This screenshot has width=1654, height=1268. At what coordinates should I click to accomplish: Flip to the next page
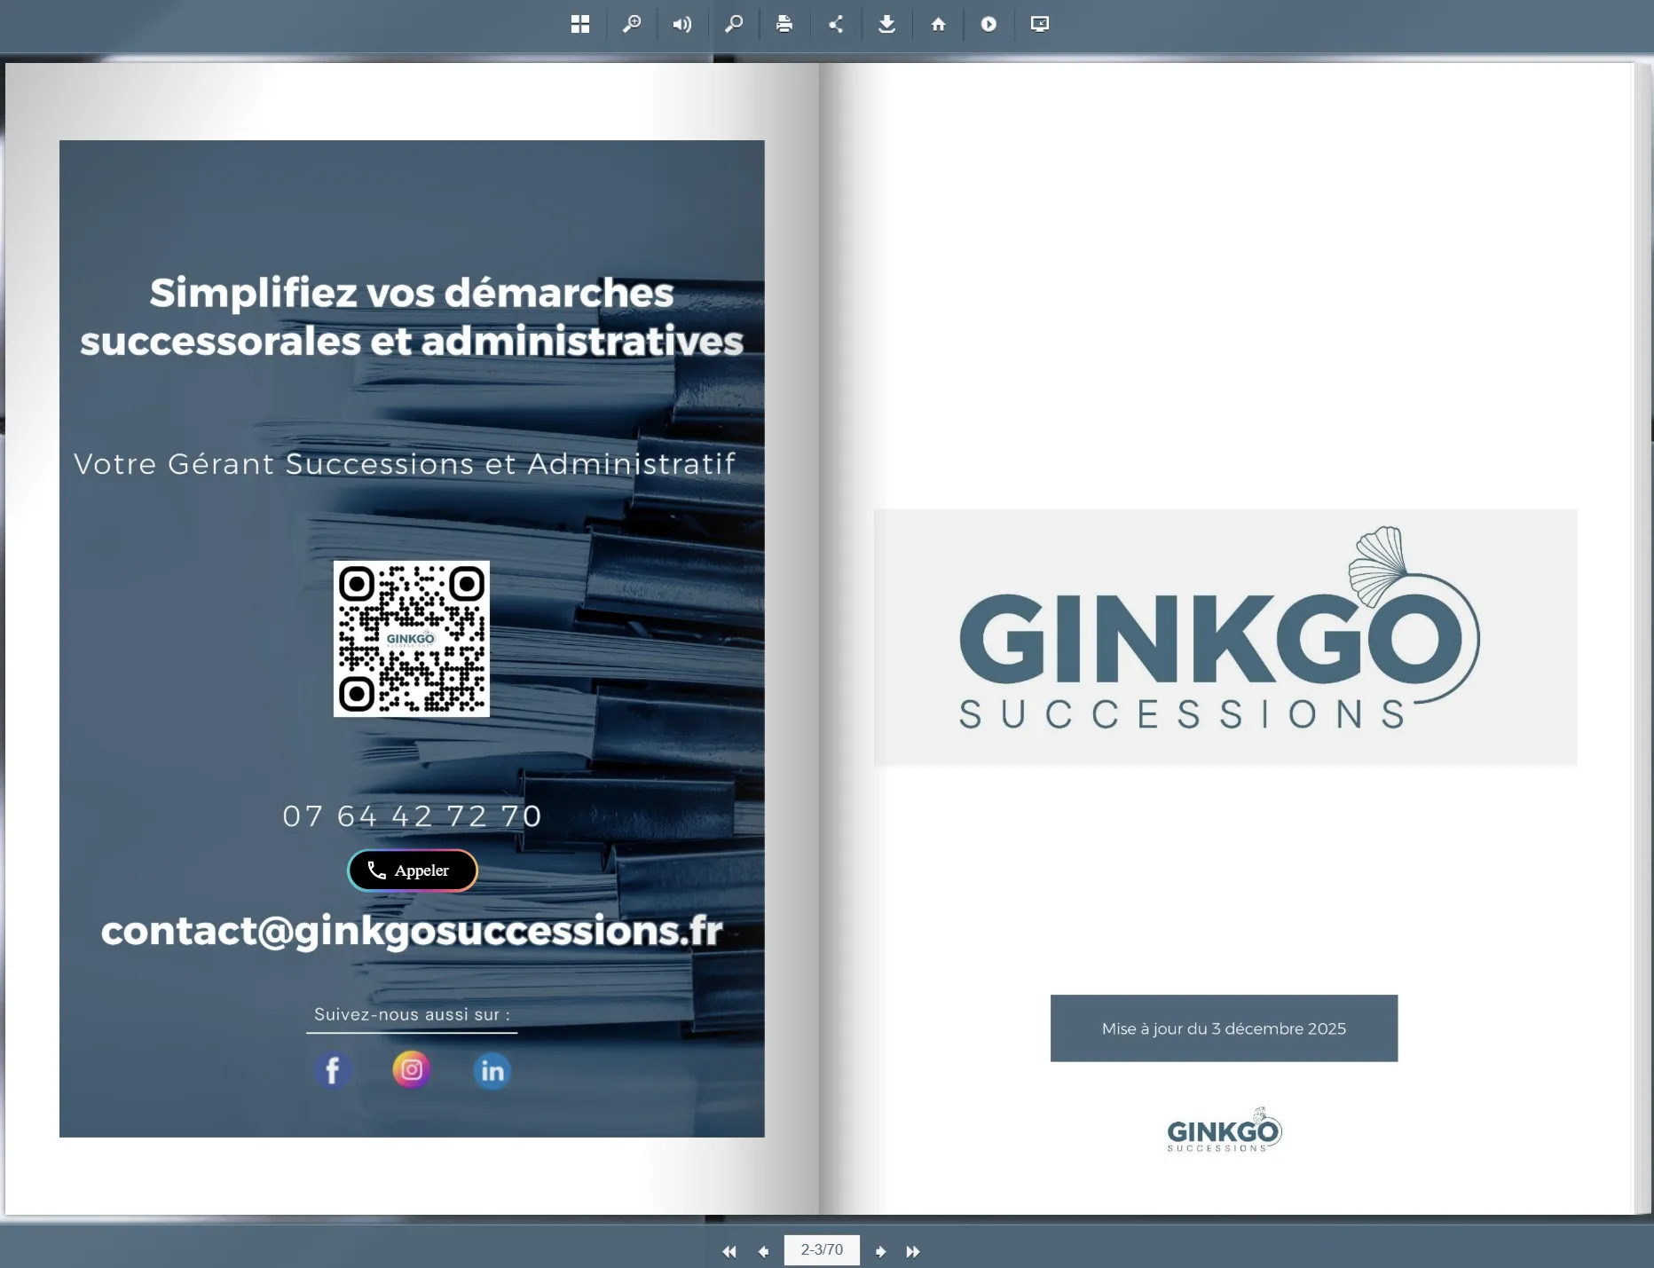[x=880, y=1251]
